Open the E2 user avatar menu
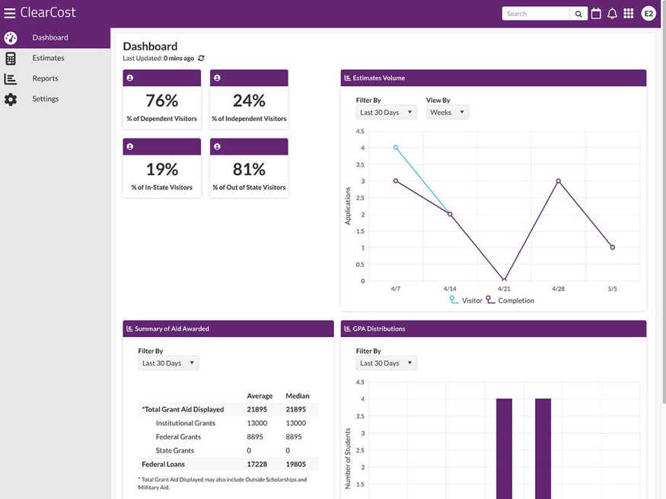 tap(648, 14)
